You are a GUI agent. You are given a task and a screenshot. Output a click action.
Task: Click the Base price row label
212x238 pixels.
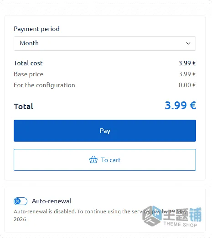tap(28, 74)
